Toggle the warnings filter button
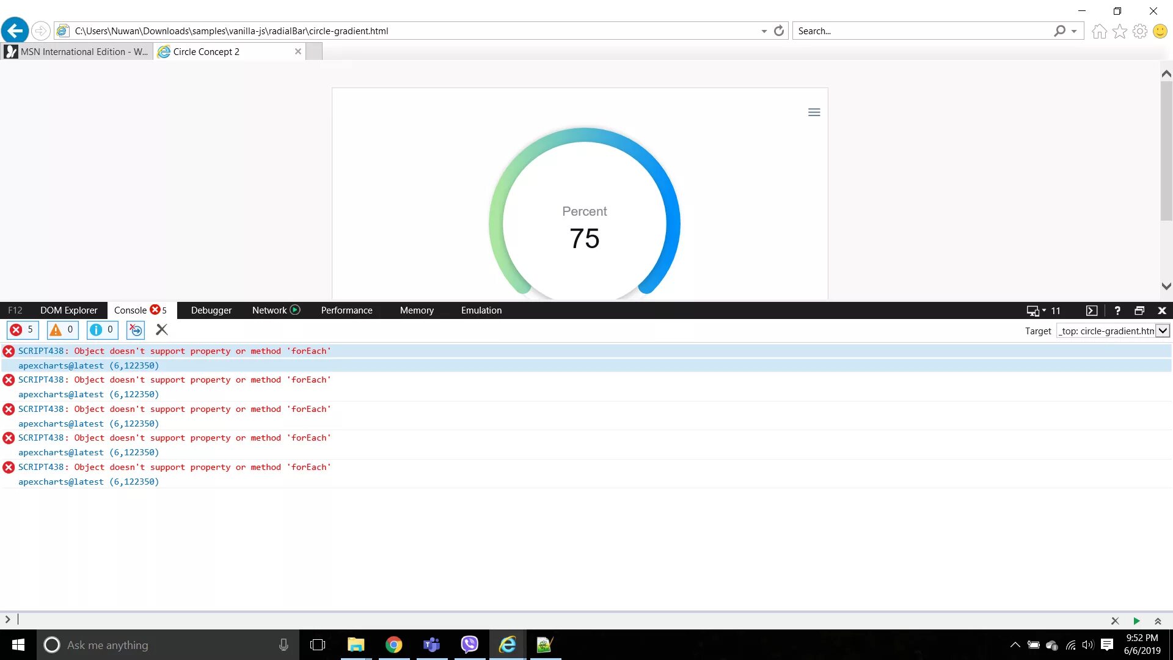Image resolution: width=1173 pixels, height=660 pixels. (62, 330)
